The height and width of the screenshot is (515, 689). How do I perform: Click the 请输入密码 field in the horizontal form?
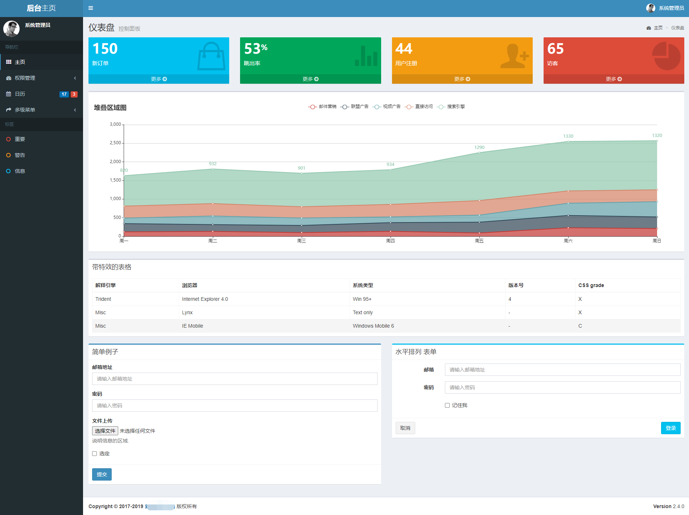tap(562, 387)
